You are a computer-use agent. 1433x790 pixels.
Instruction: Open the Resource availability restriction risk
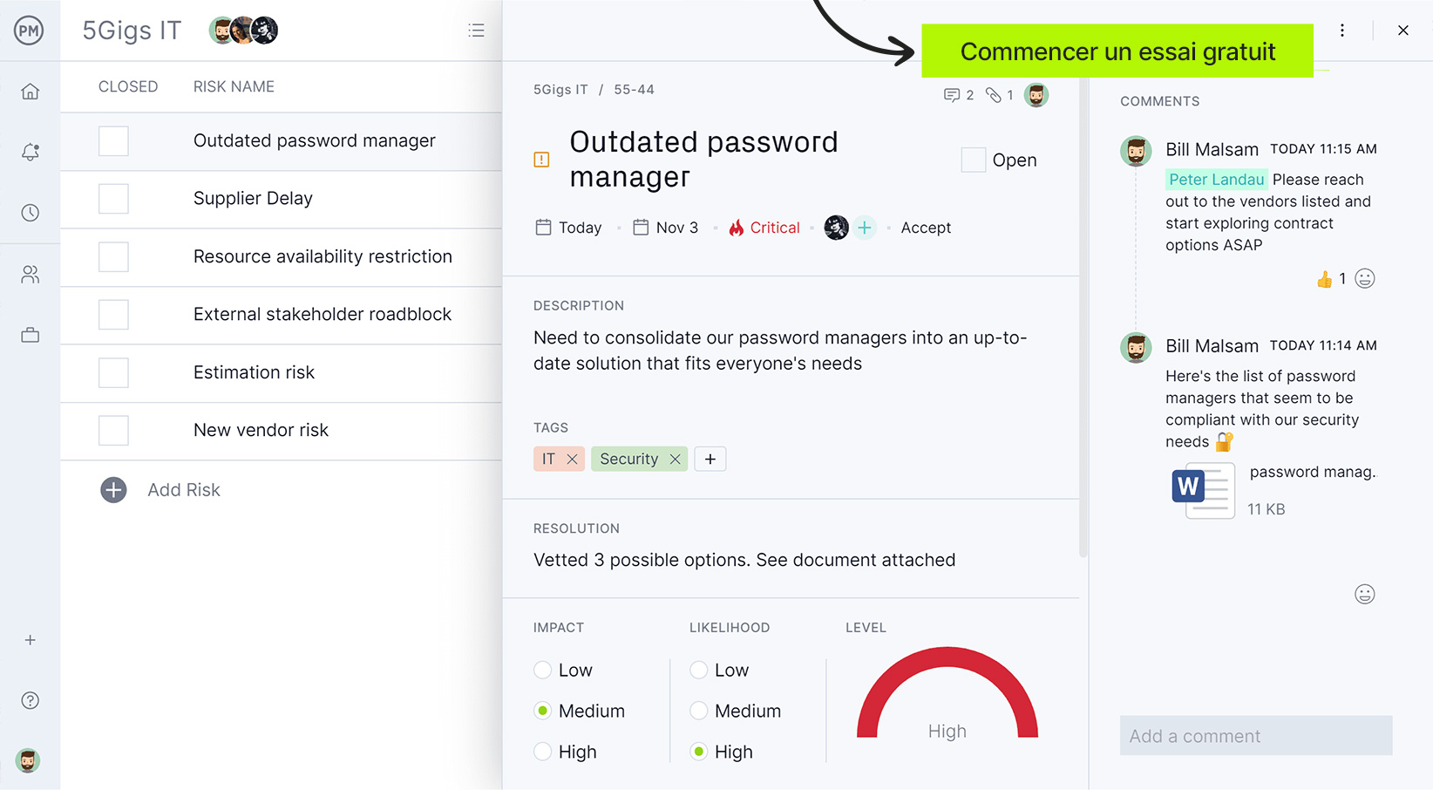(323, 256)
